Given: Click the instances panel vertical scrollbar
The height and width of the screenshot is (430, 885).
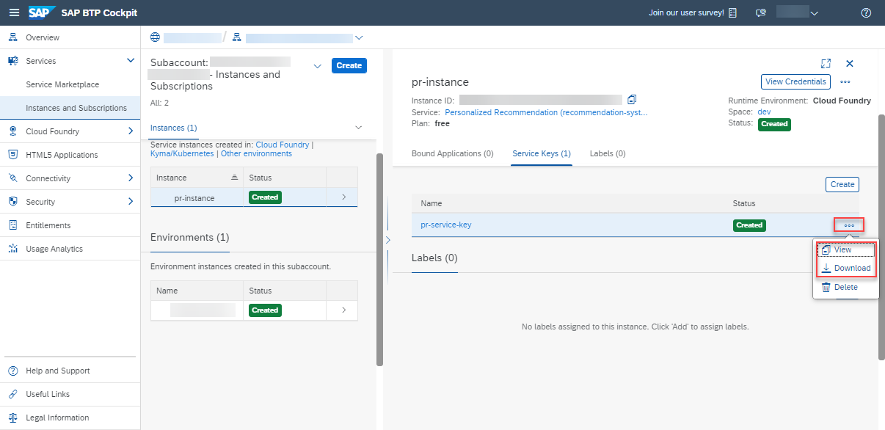Looking at the screenshot, I should [379, 258].
